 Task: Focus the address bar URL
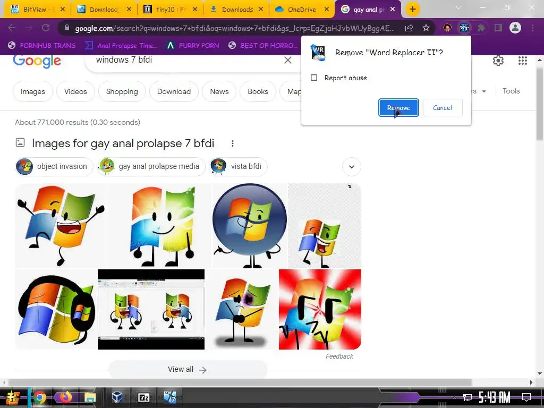(234, 28)
